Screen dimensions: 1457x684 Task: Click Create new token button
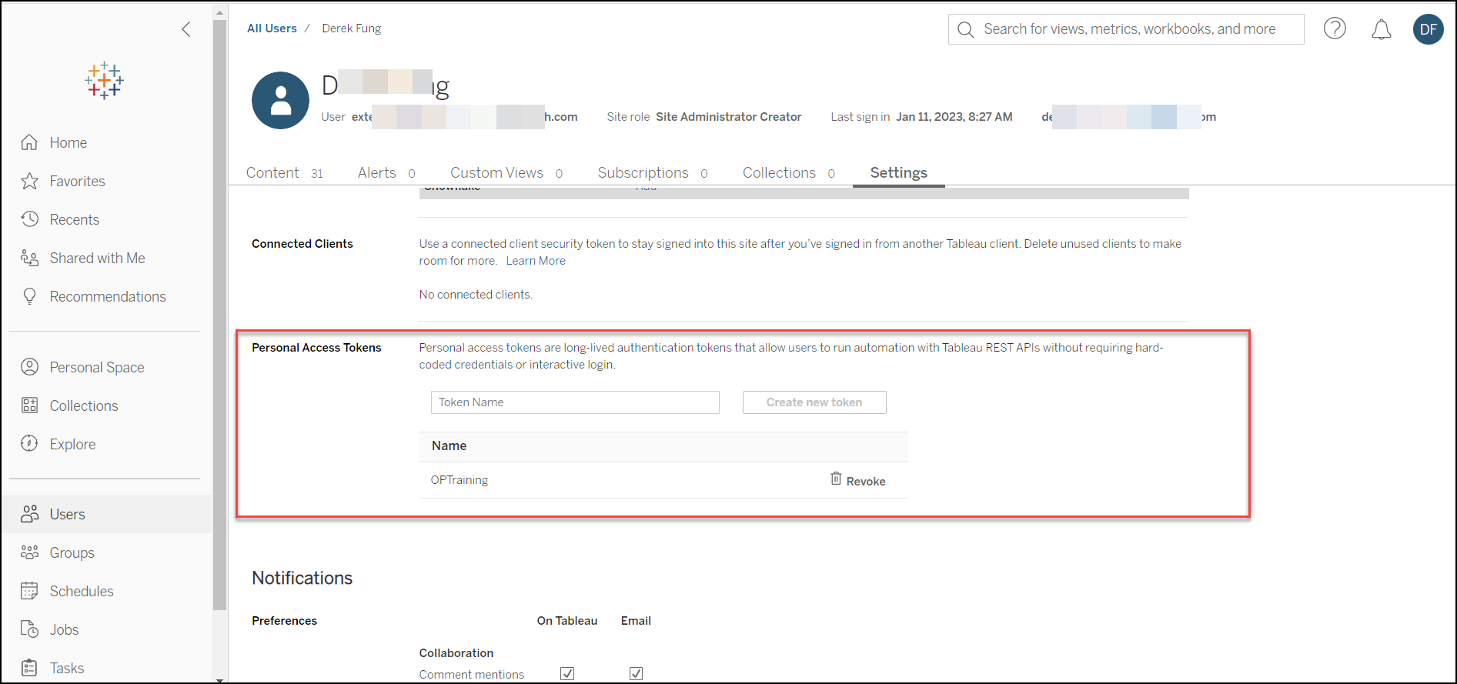[x=814, y=402]
